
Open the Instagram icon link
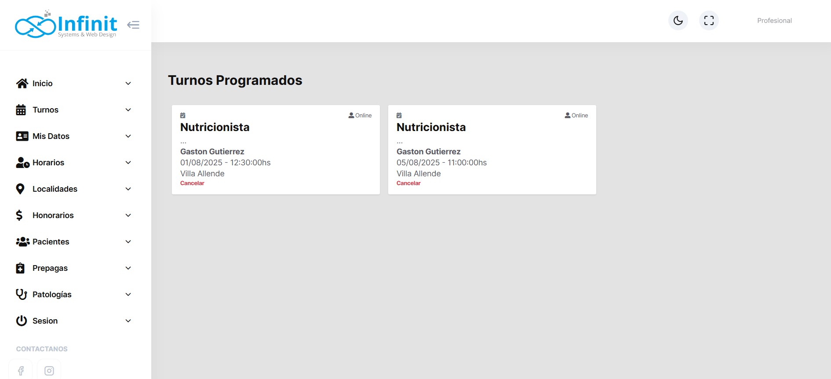pos(49,370)
